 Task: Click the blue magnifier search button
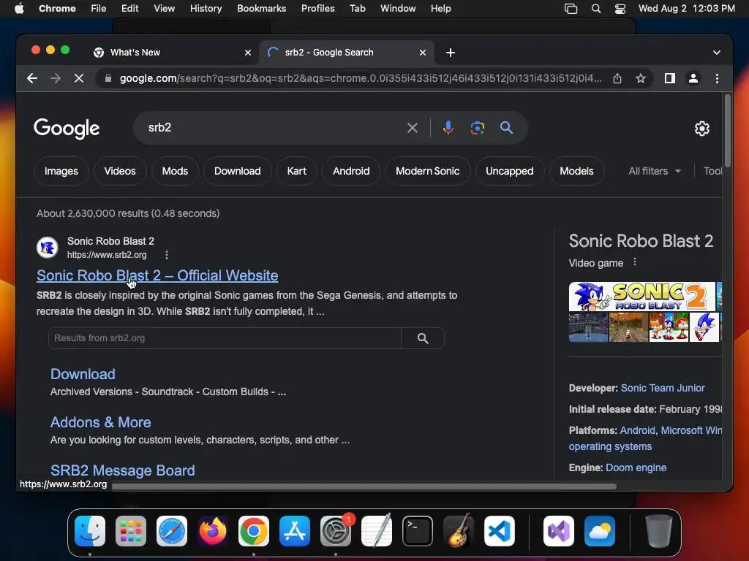pos(506,128)
